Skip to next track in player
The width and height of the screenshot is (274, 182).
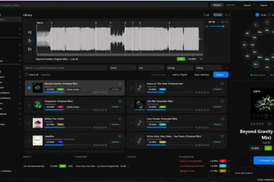pos(30,49)
